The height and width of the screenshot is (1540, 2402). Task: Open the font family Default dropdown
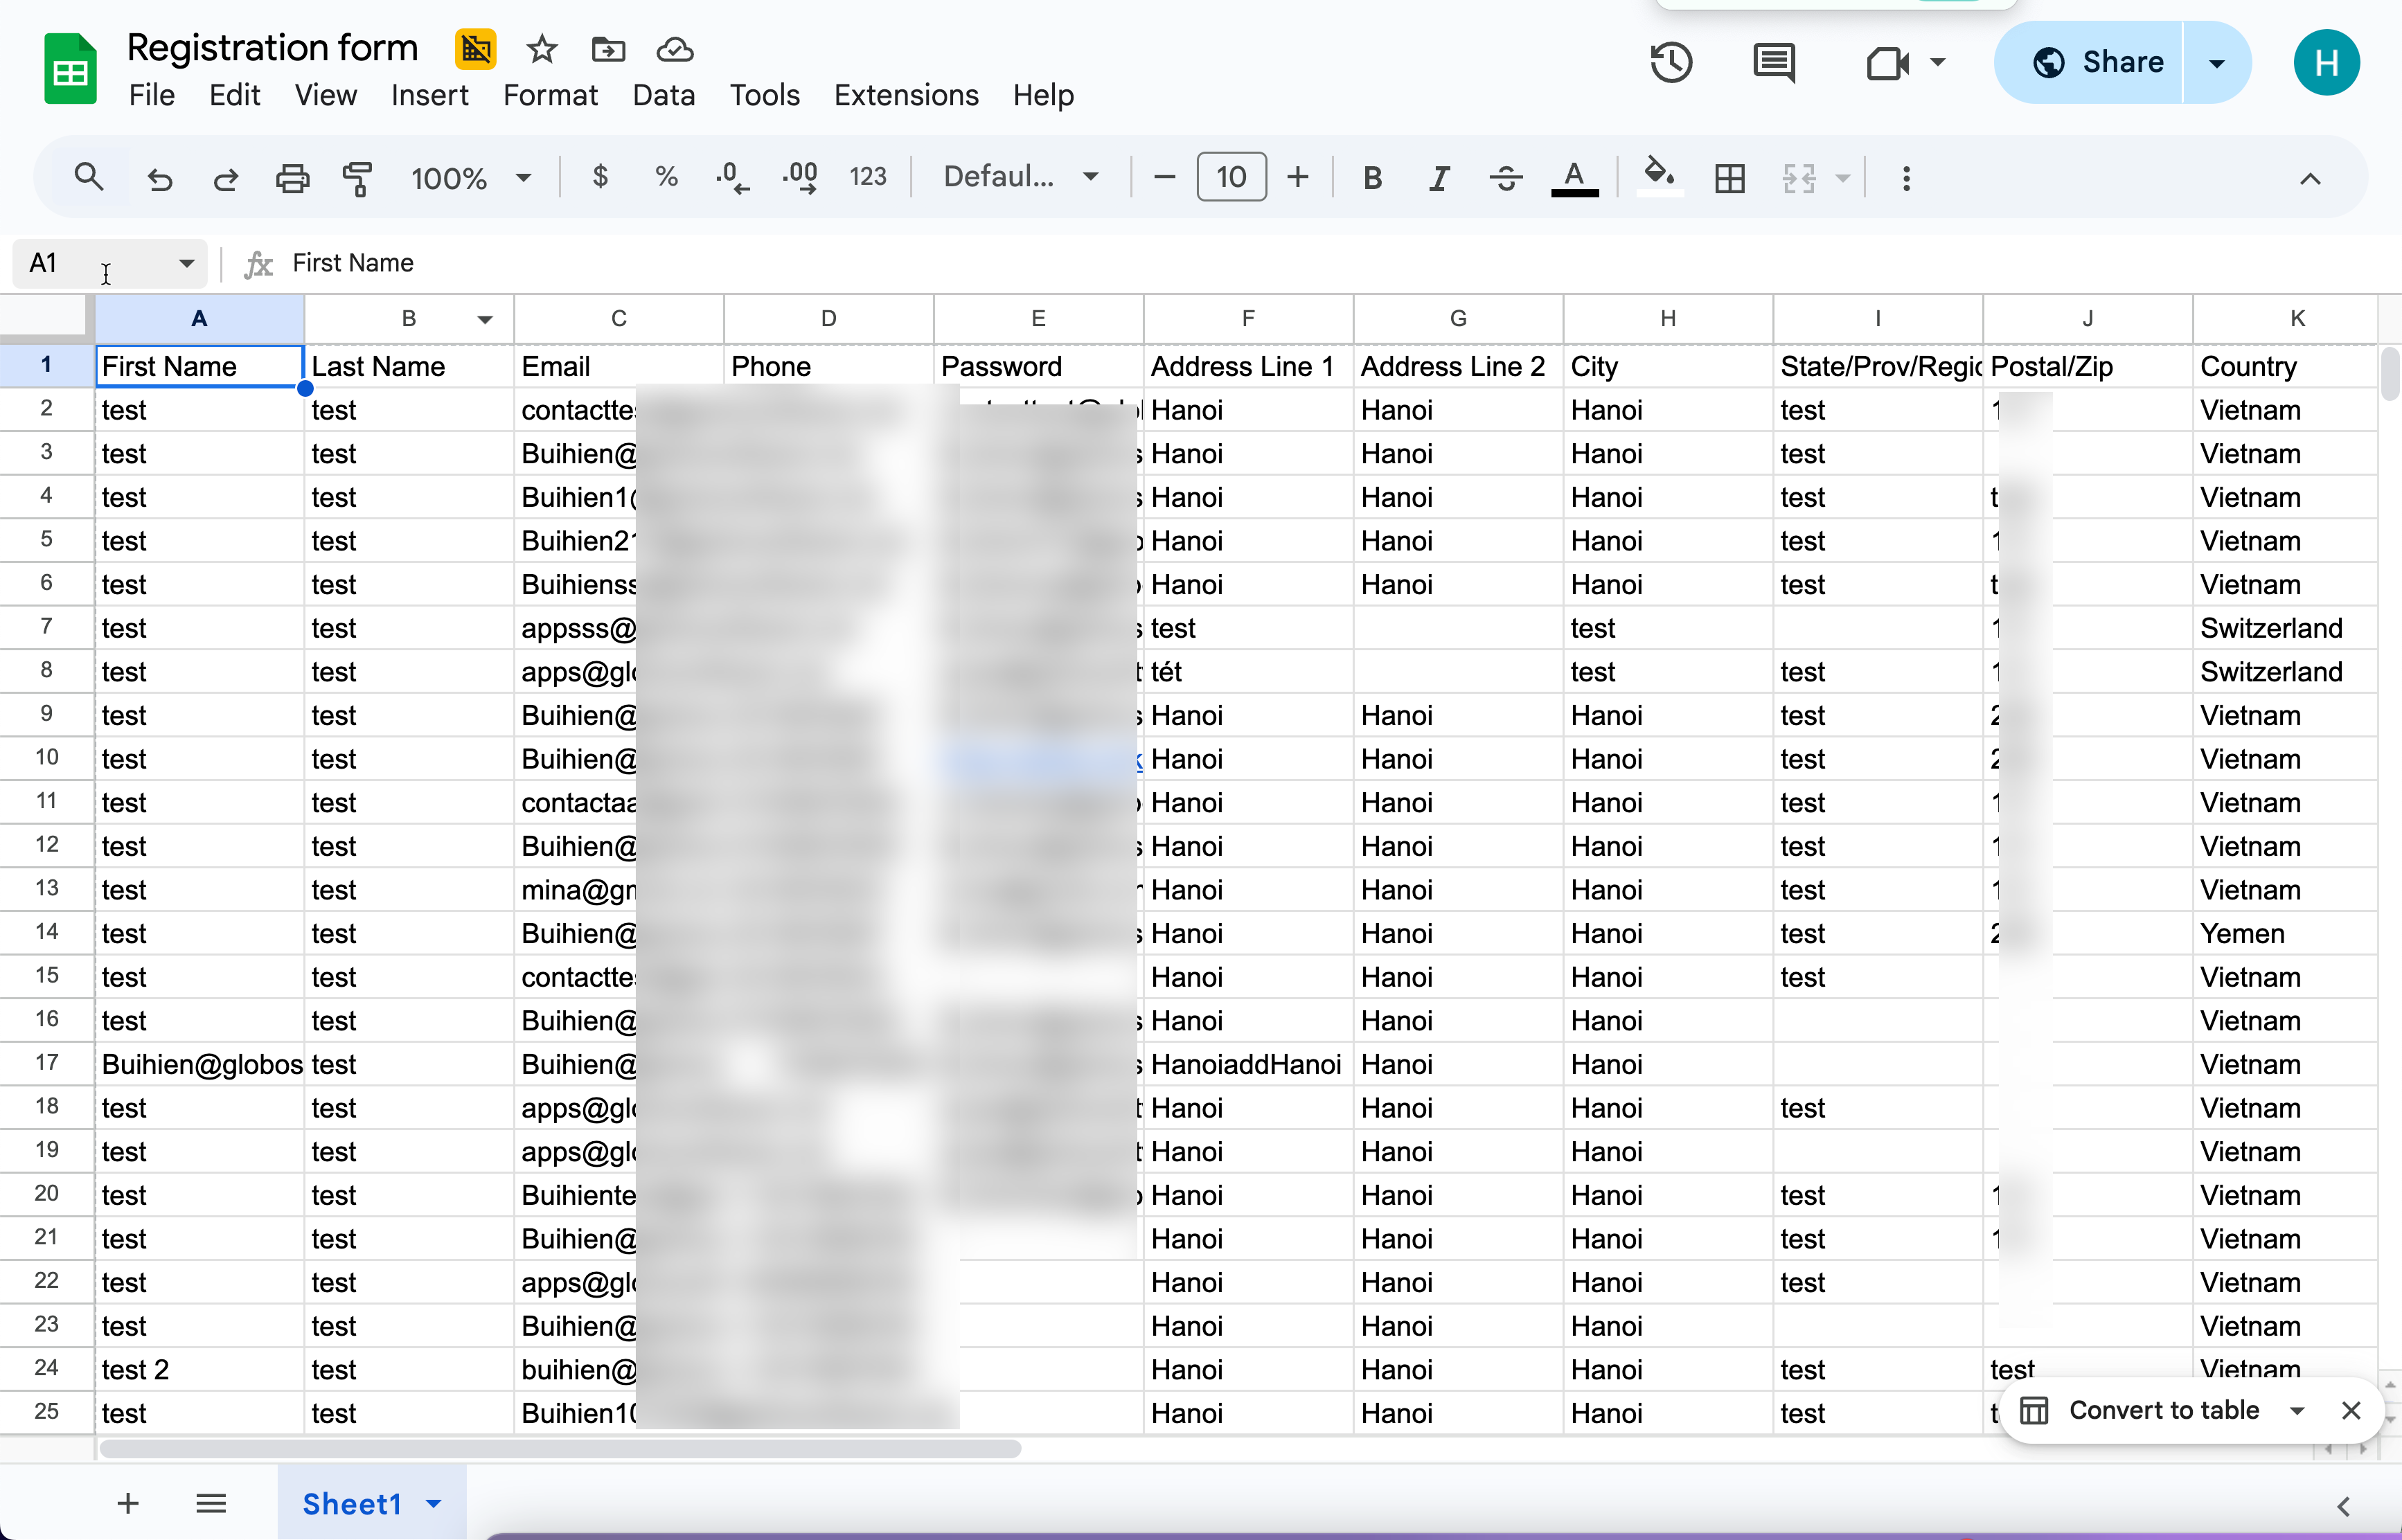point(1020,177)
